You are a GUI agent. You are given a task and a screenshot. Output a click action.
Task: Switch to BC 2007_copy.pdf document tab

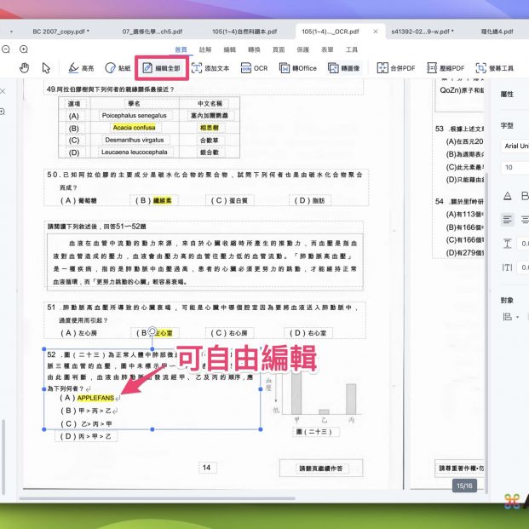[x=60, y=32]
